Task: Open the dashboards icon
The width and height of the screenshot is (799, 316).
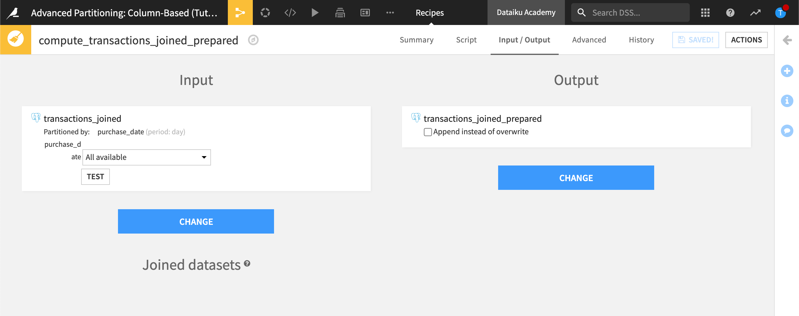Action: [365, 12]
